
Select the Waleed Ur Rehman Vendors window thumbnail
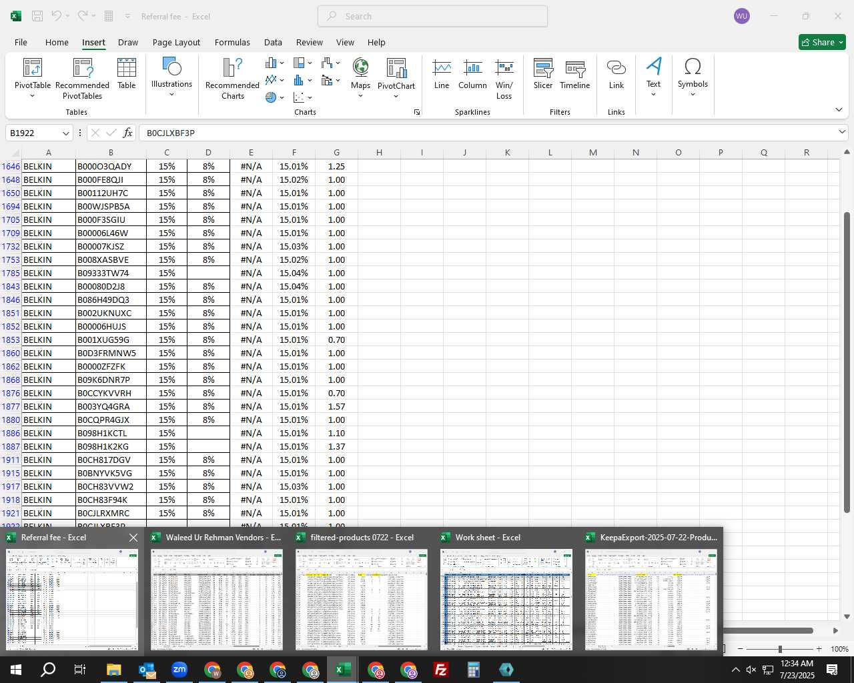[217, 592]
